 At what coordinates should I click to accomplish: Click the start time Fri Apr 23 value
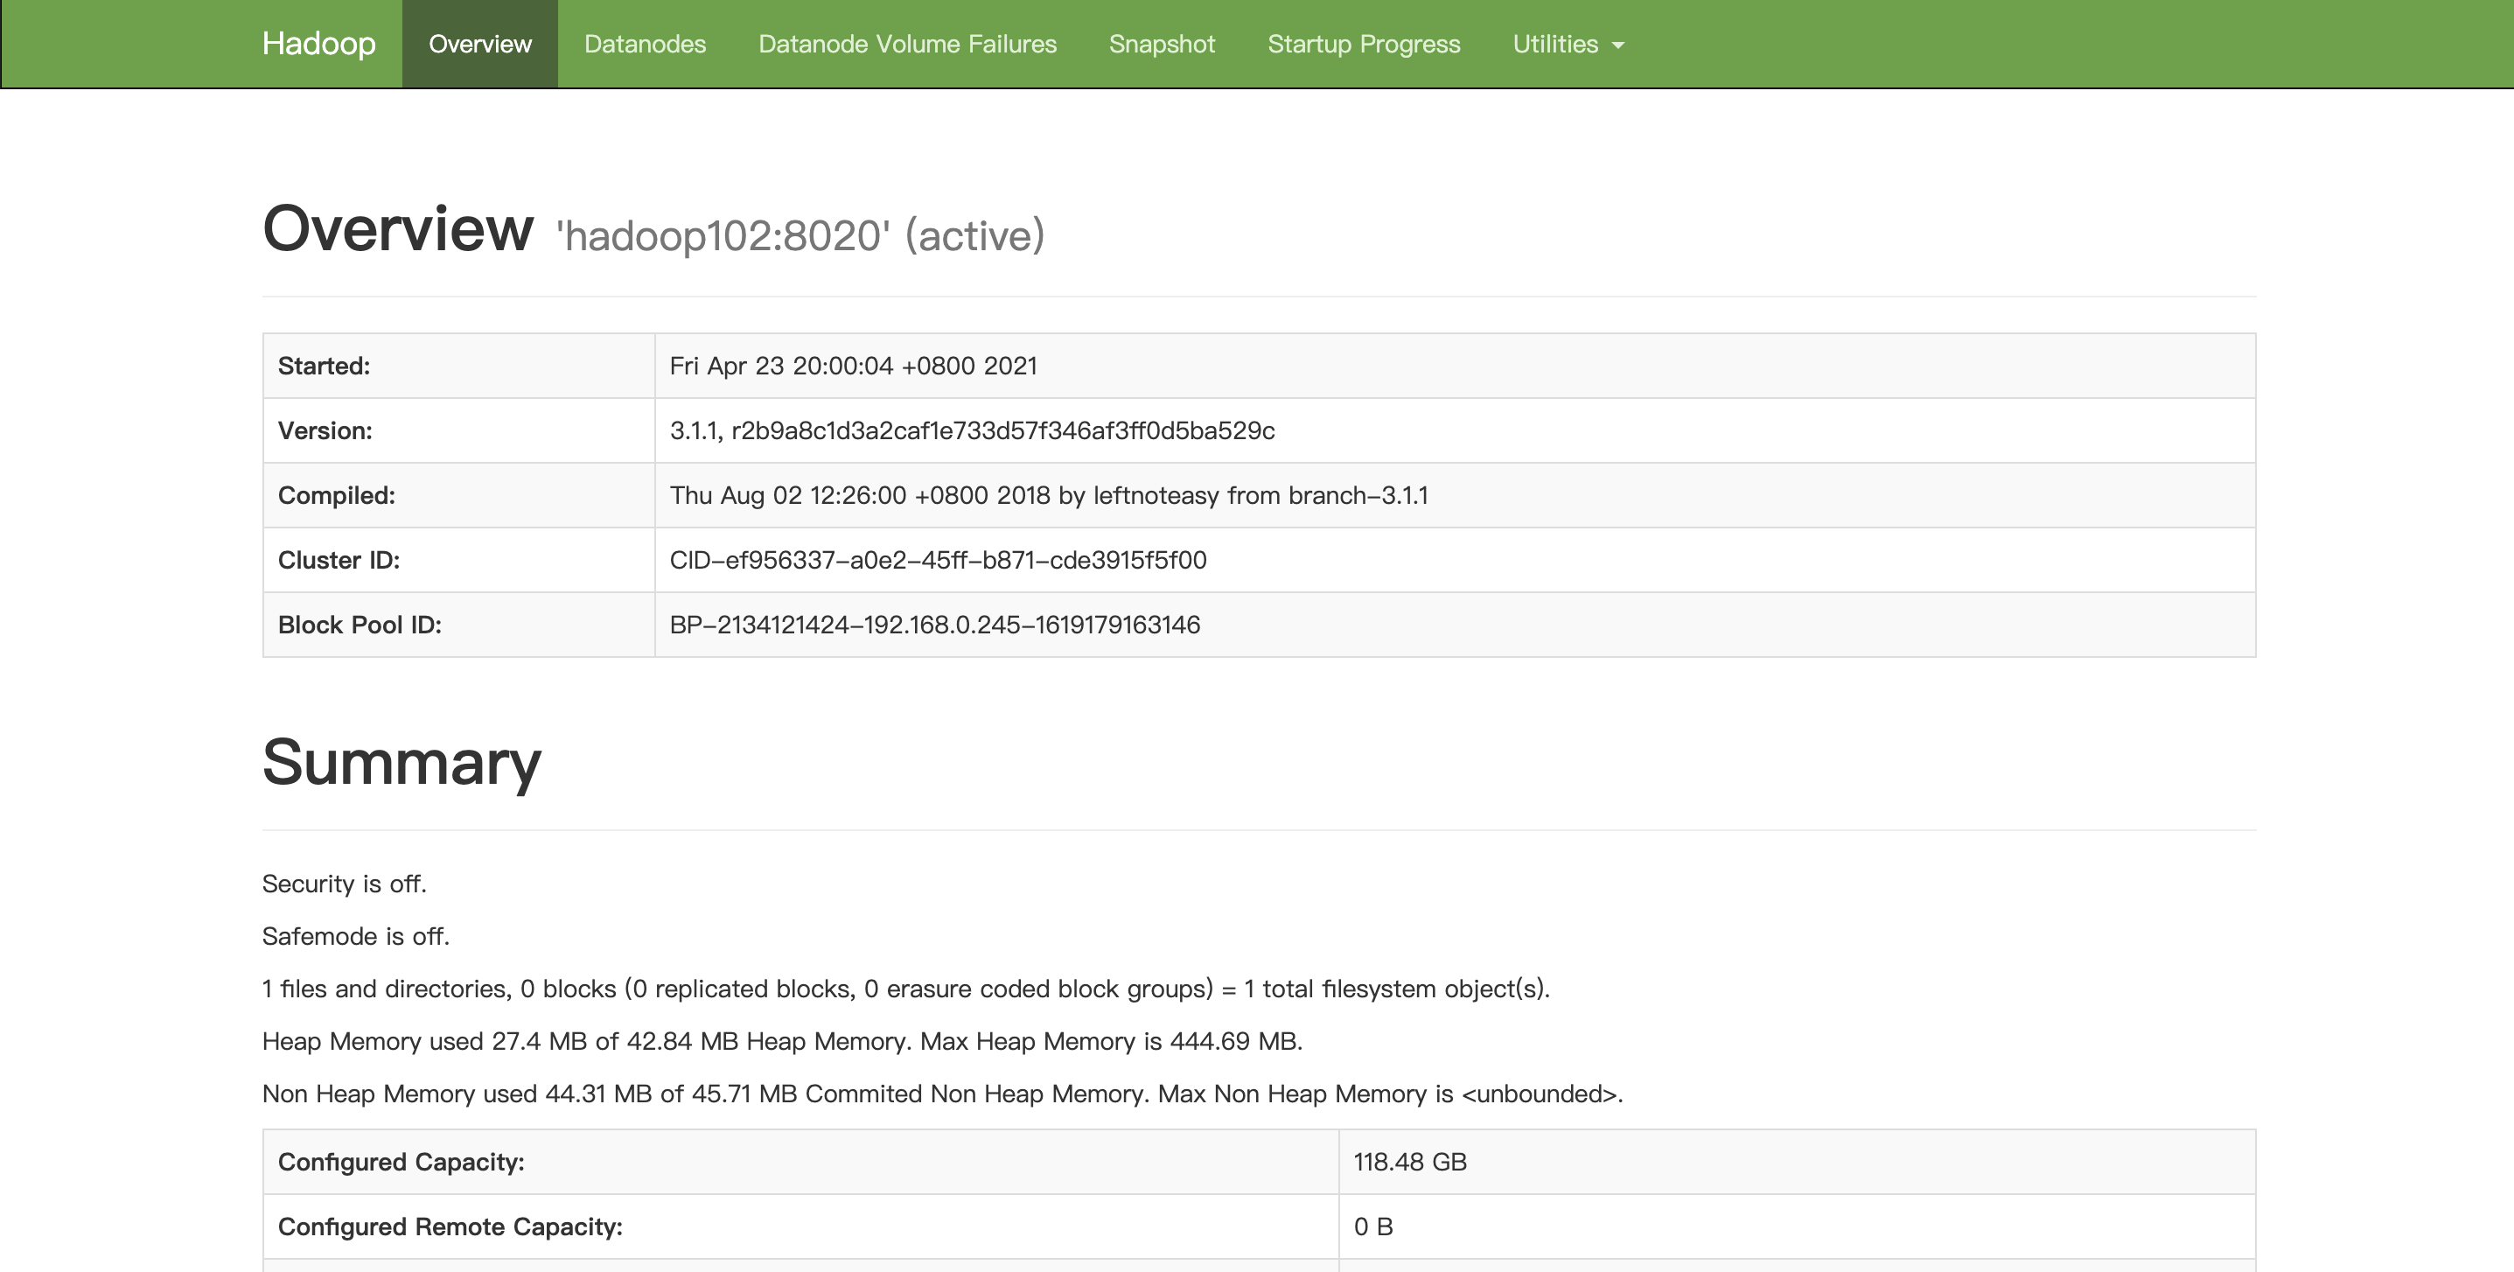click(853, 366)
